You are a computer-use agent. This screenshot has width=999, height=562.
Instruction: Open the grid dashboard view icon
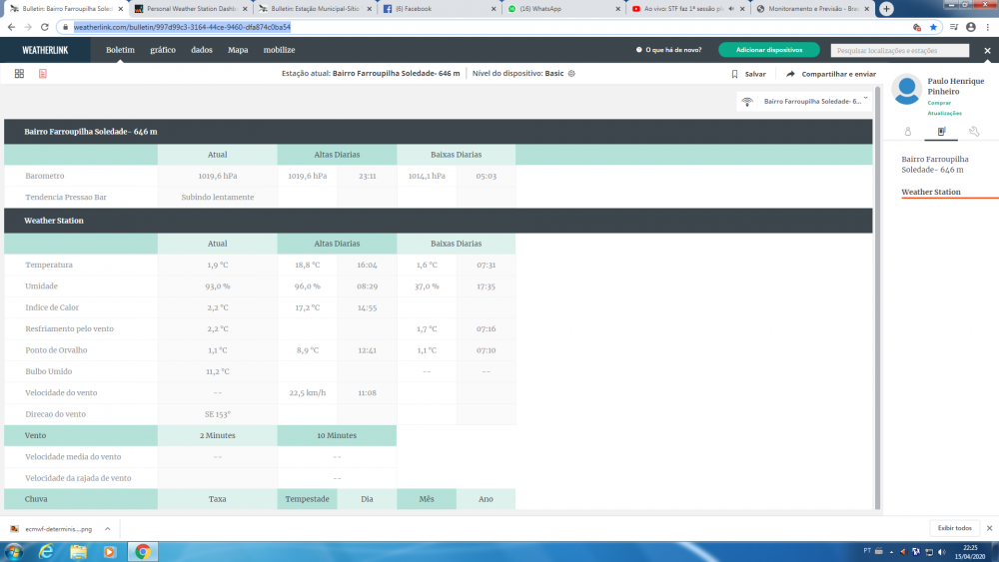click(x=19, y=74)
